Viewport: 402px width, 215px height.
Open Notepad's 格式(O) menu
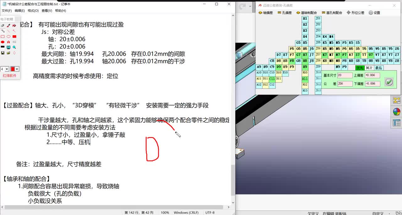coord(33,11)
